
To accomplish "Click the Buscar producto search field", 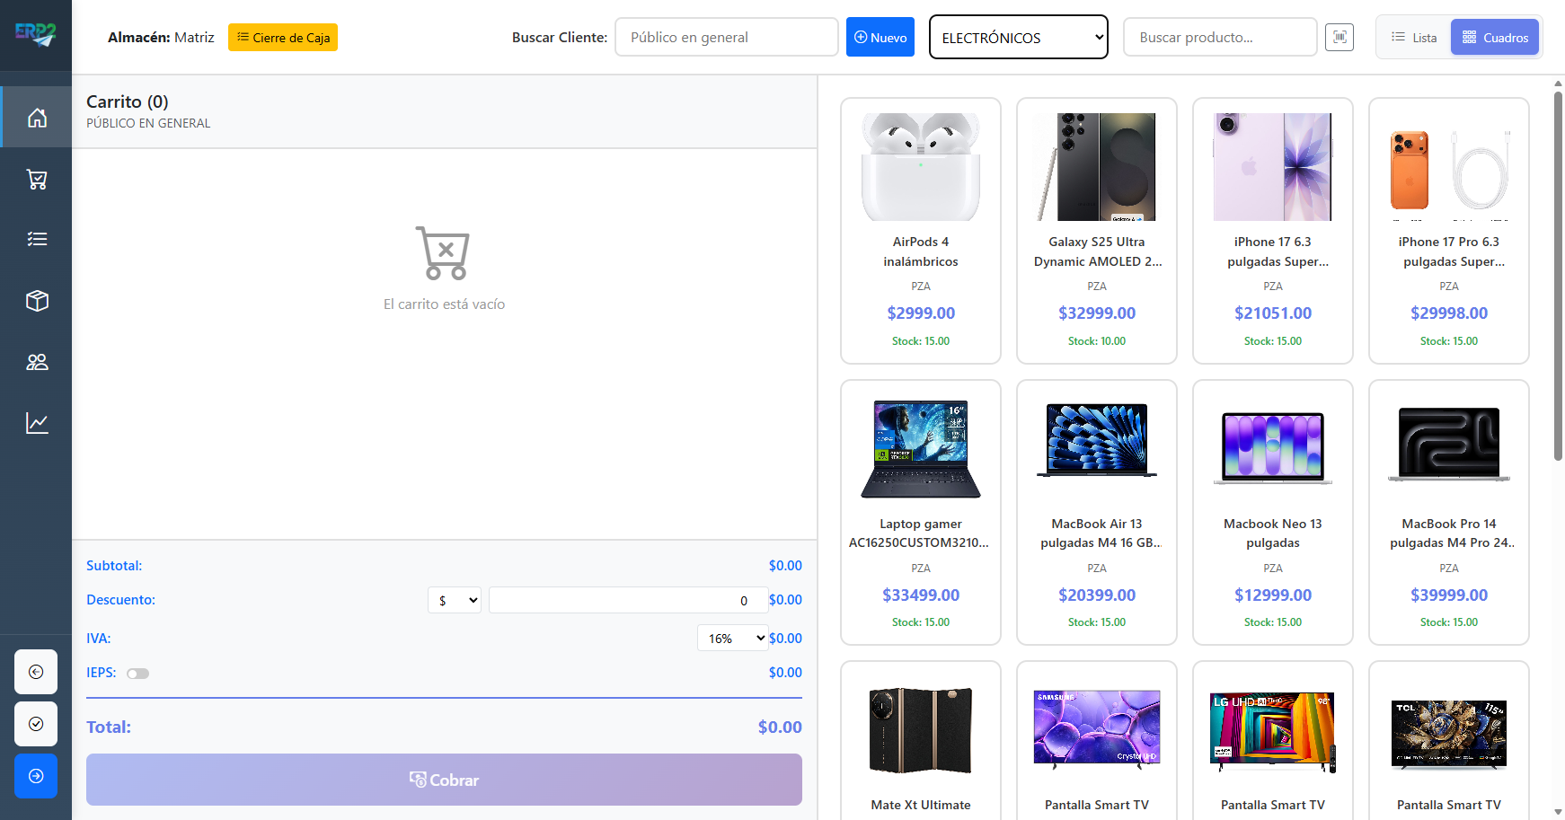I will point(1219,38).
